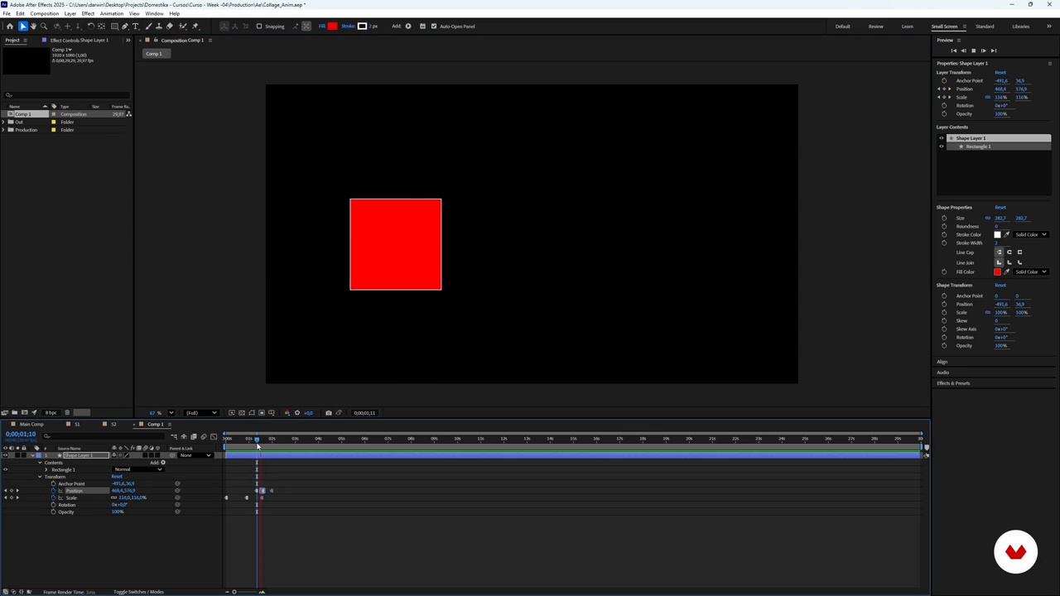Screen dimensions: 1060x596
Task: Click the Stop button in Preview panel
Action: (973, 50)
